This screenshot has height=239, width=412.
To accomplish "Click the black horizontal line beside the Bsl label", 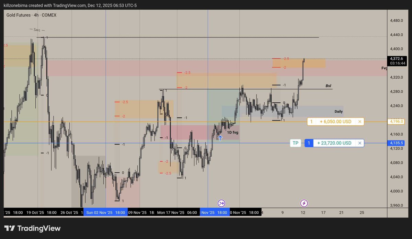I will tap(246, 89).
